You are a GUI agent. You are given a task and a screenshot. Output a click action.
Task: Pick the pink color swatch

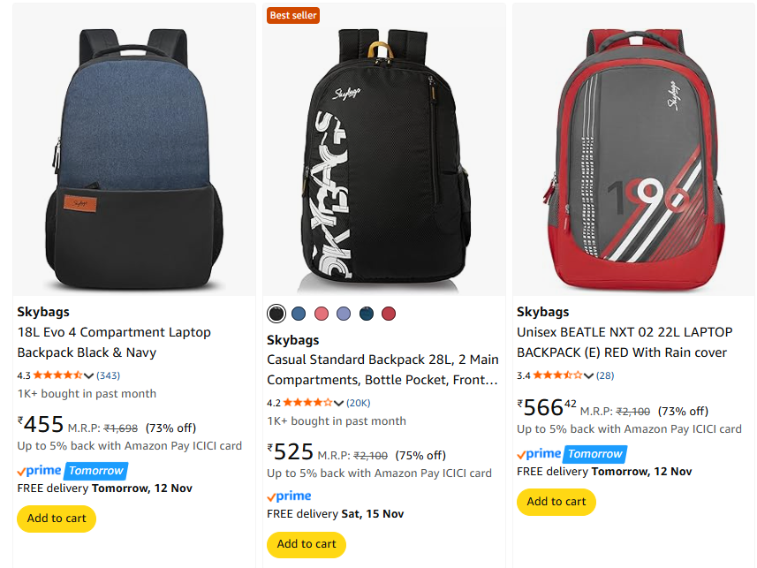[322, 314]
